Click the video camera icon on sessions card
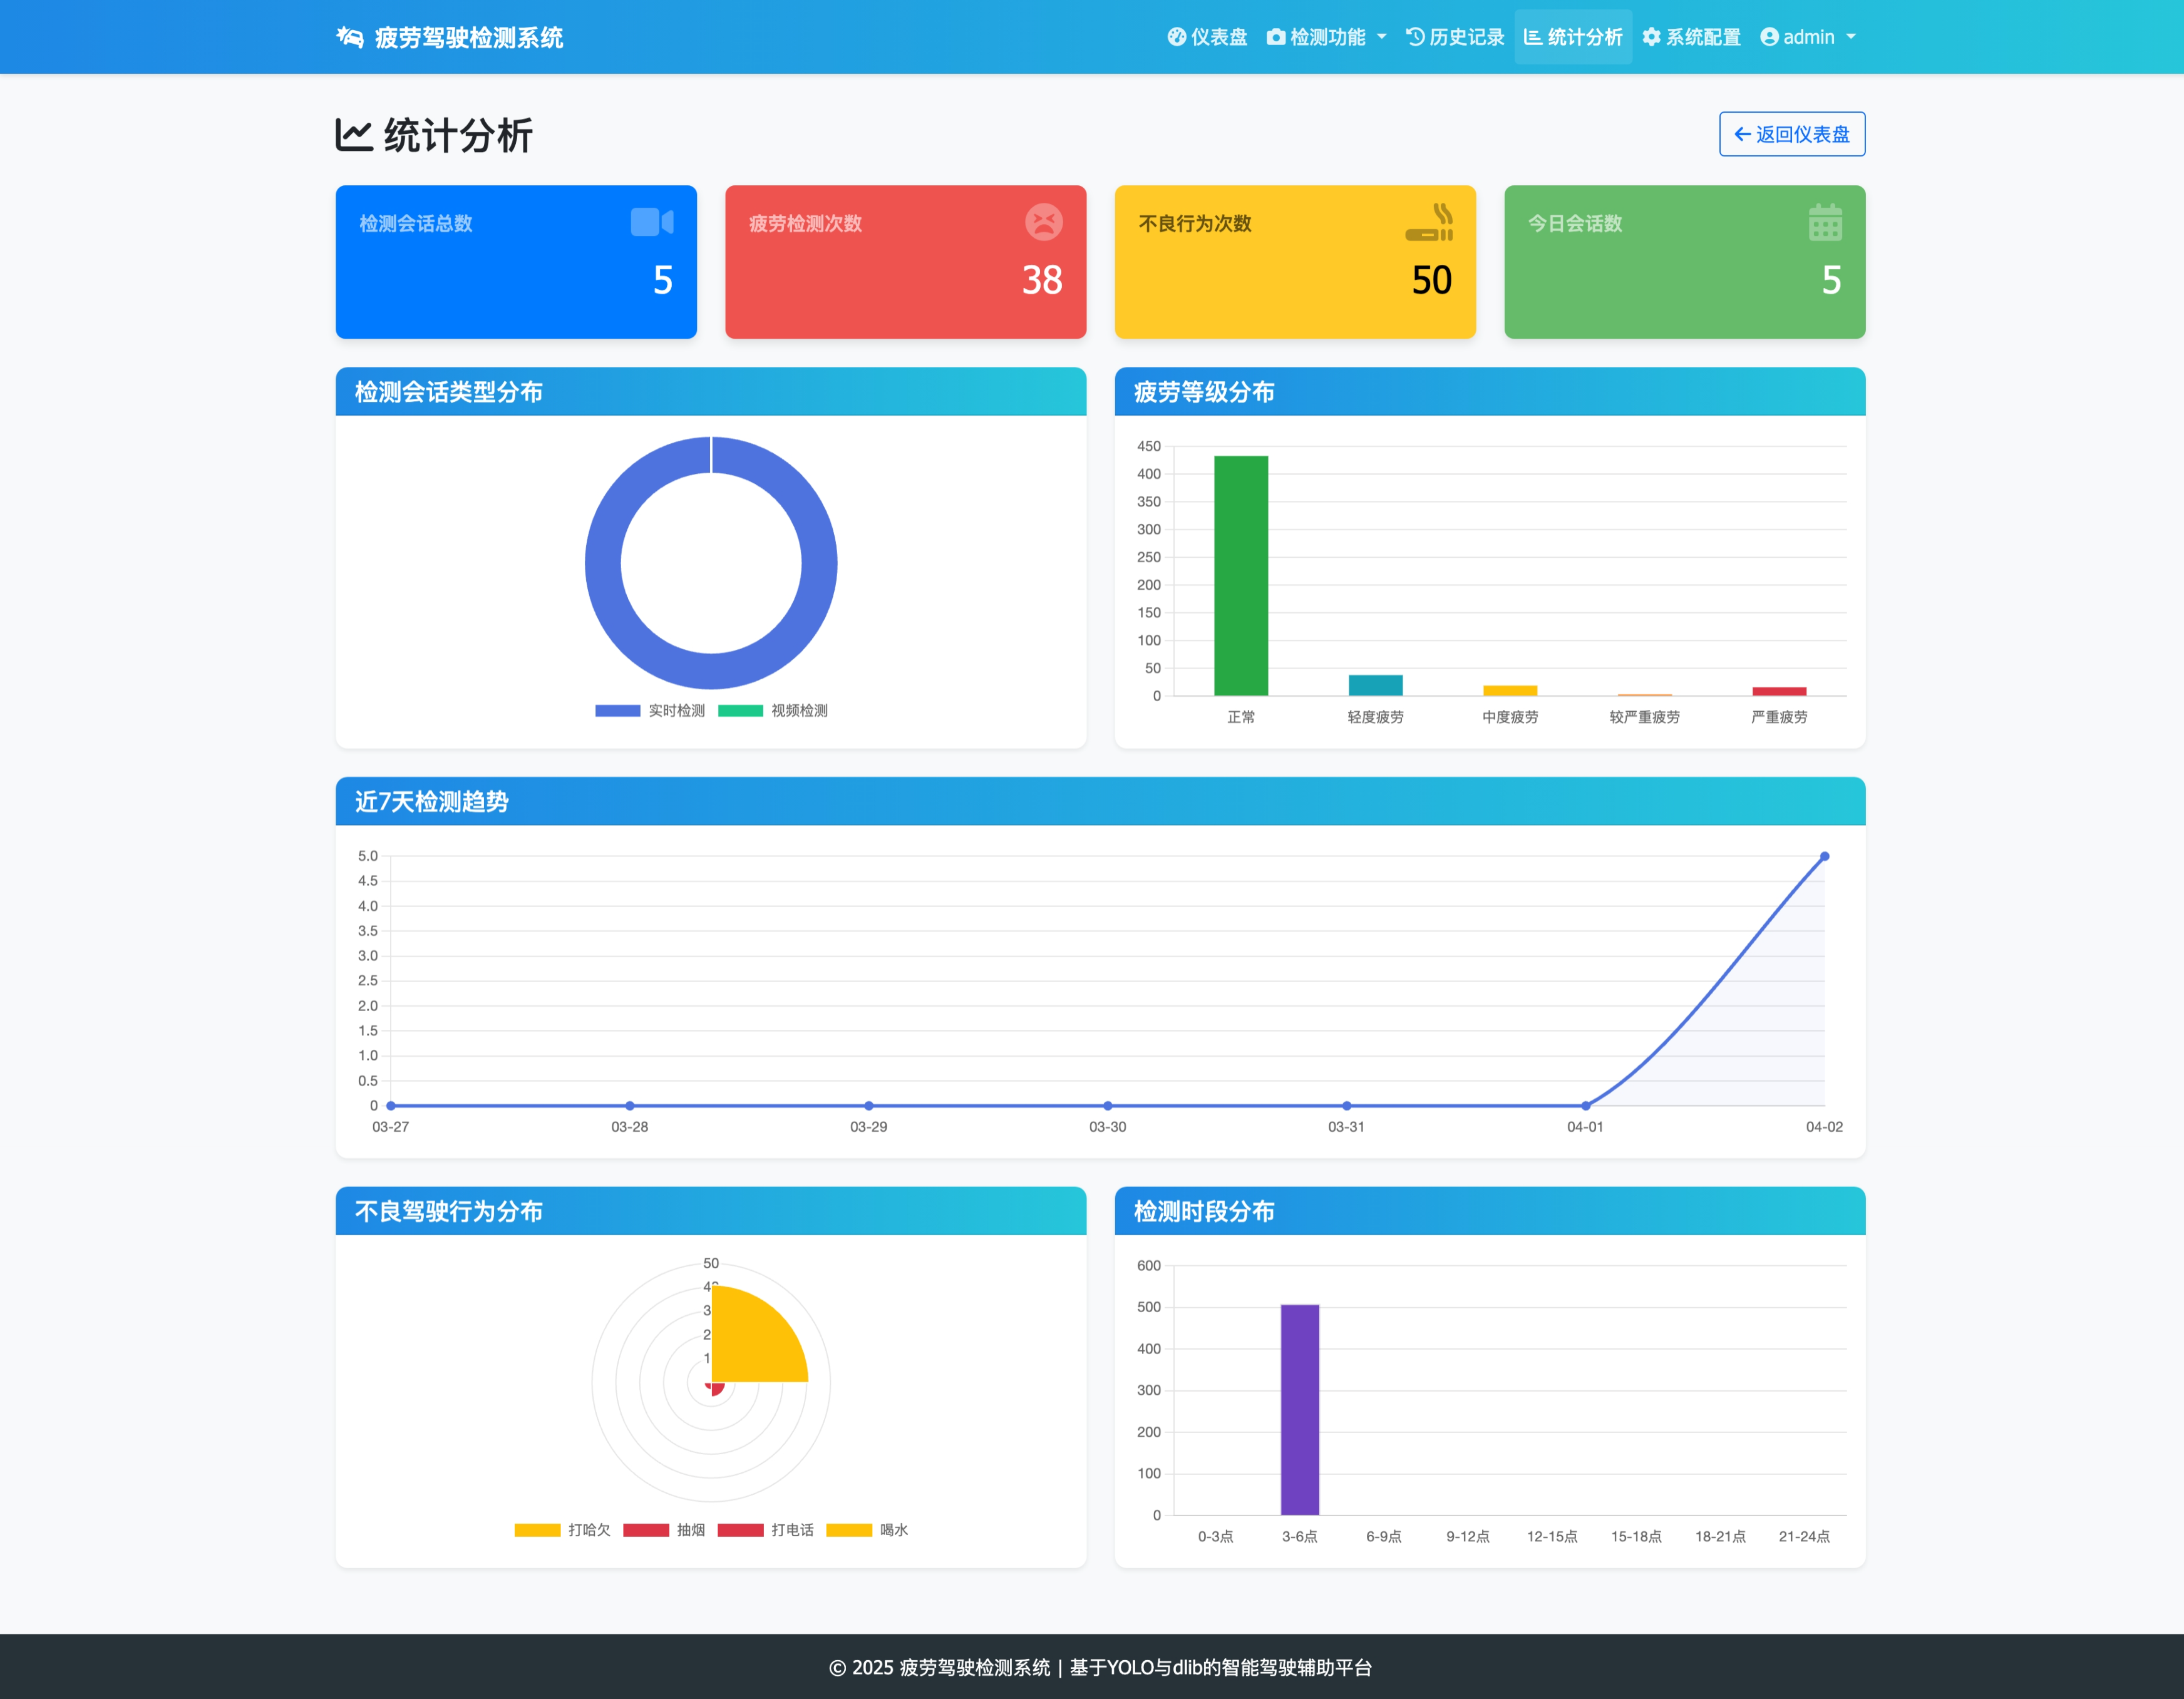 [x=652, y=222]
